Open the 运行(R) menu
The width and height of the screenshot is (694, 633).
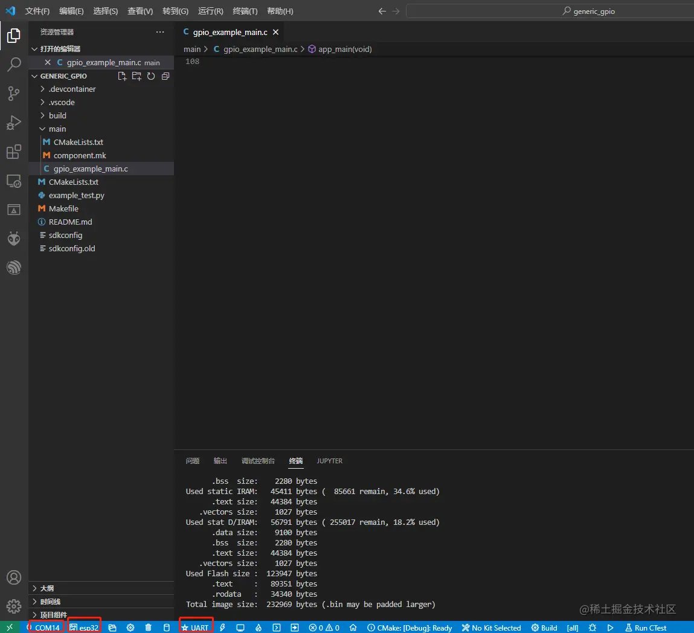[211, 11]
